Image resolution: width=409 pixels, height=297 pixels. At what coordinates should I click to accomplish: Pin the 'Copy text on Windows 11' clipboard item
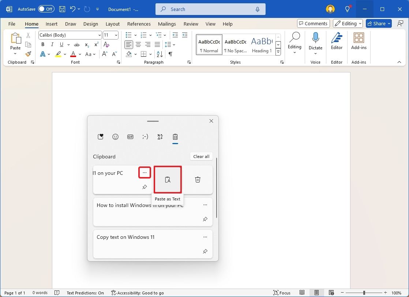pos(205,251)
